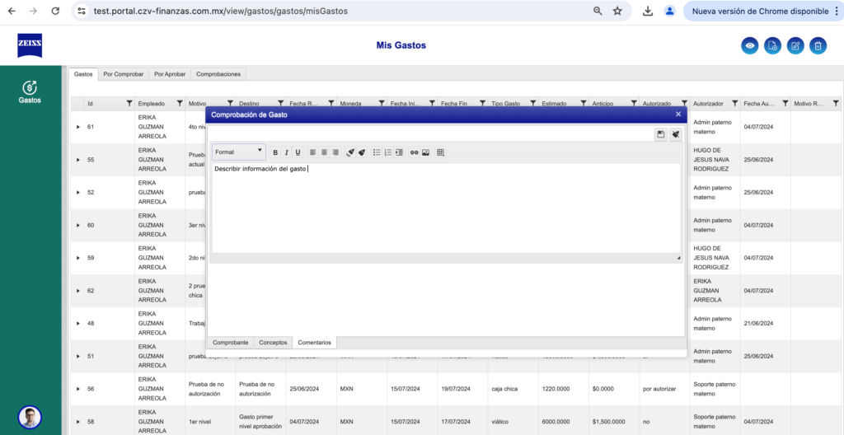Expand expense row 62
This screenshot has height=435, width=844.
tap(78, 291)
